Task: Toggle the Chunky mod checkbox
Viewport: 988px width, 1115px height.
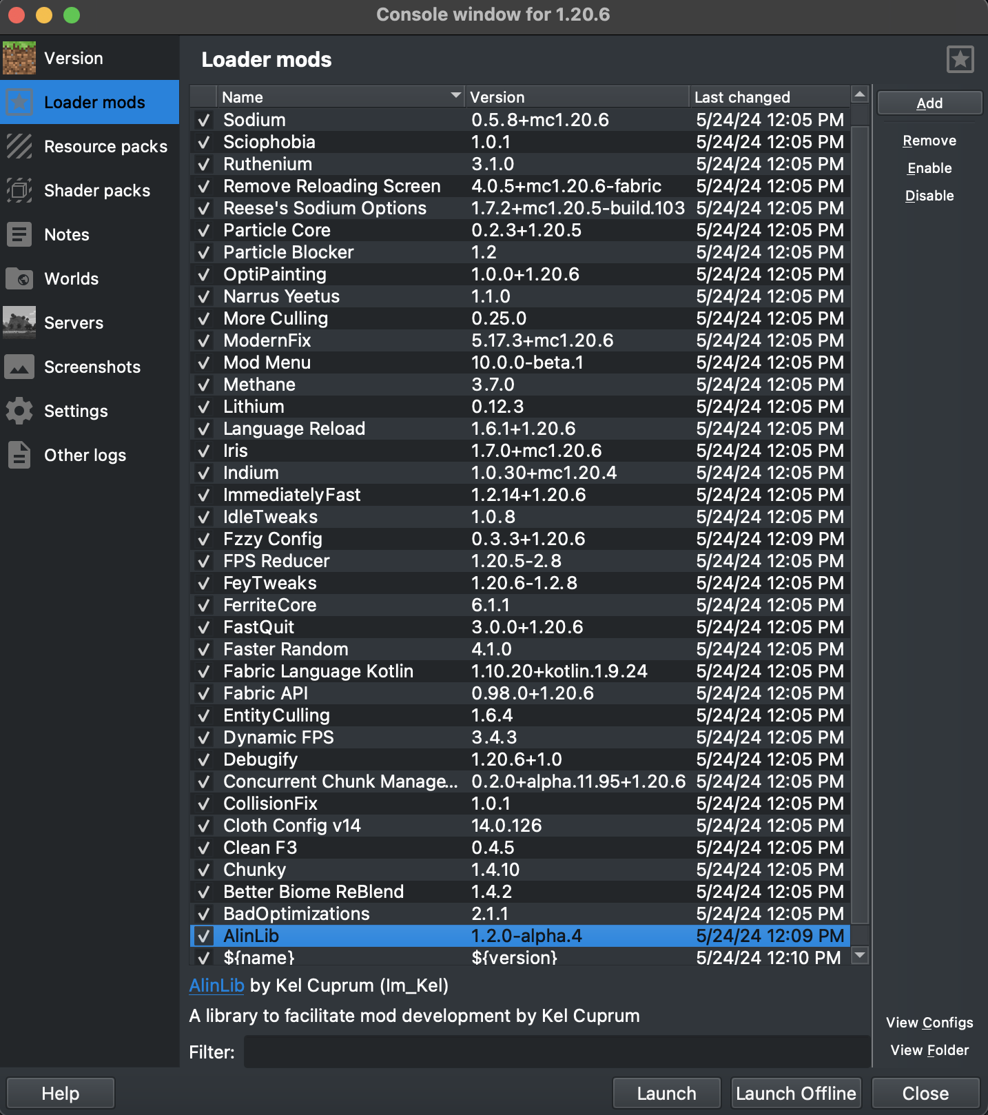Action: click(204, 870)
